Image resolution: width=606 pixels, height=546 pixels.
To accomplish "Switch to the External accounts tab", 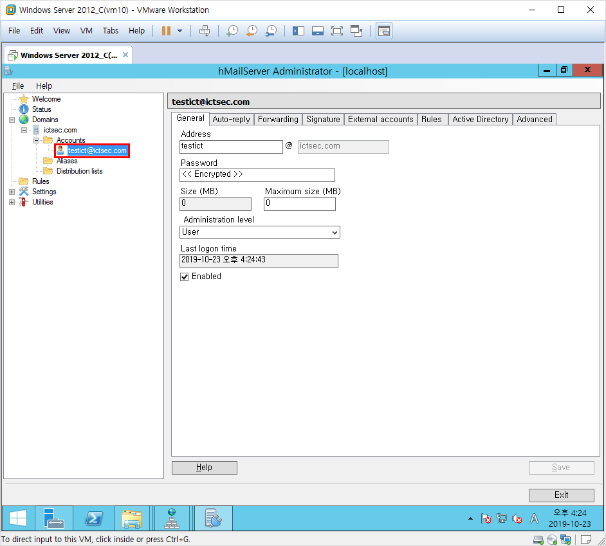I will (x=381, y=120).
